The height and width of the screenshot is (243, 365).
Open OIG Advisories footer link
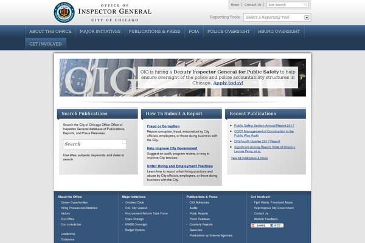pyautogui.click(x=199, y=202)
